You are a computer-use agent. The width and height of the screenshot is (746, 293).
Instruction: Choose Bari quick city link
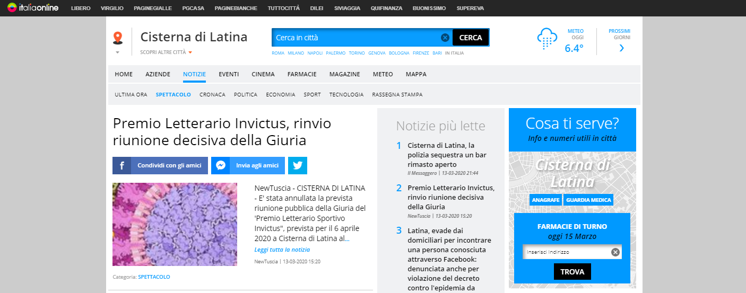pyautogui.click(x=437, y=53)
